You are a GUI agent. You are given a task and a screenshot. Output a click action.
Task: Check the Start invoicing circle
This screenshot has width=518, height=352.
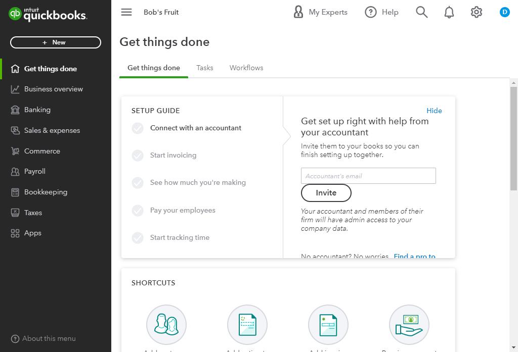138,156
